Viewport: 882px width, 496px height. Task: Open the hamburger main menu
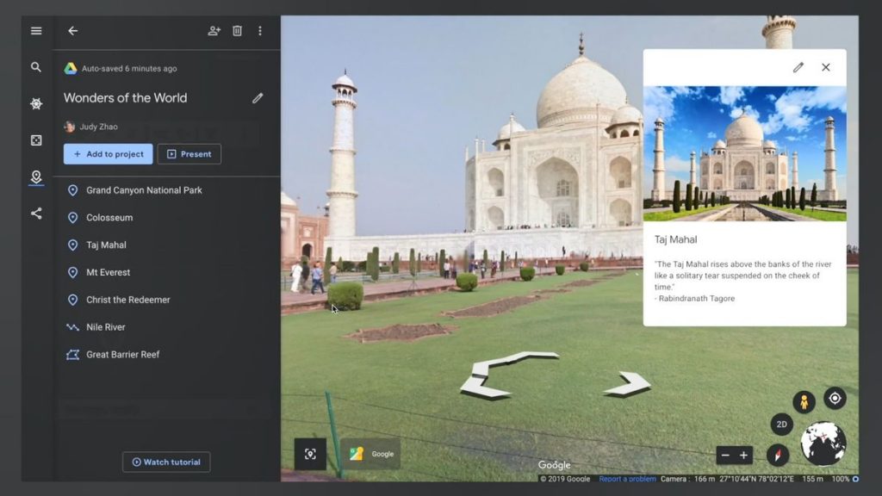pos(36,31)
